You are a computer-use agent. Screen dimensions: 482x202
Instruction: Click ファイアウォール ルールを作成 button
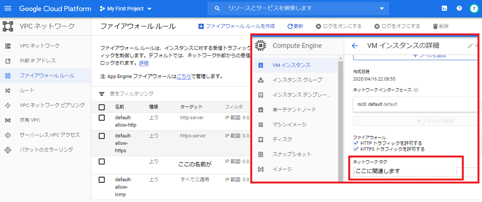pos(237,26)
